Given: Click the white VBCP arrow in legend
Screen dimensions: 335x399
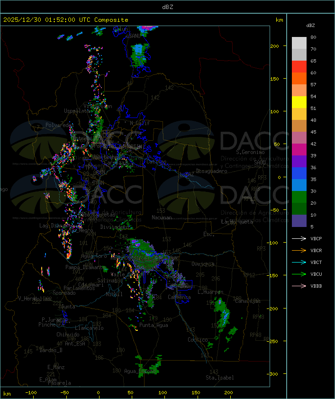Looking at the screenshot, I should click(299, 238).
